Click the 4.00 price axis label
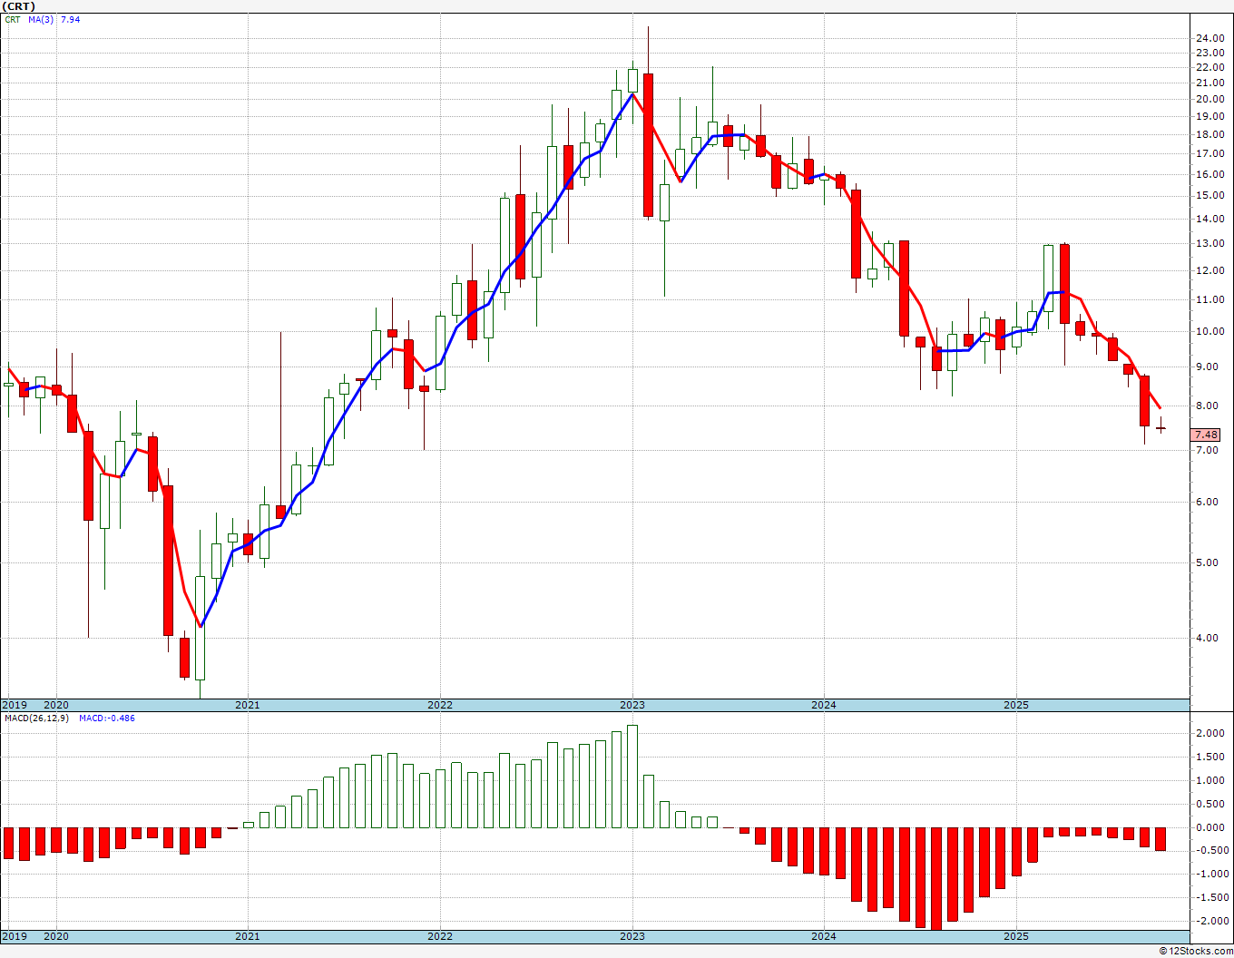The height and width of the screenshot is (958, 1234). tap(1207, 638)
